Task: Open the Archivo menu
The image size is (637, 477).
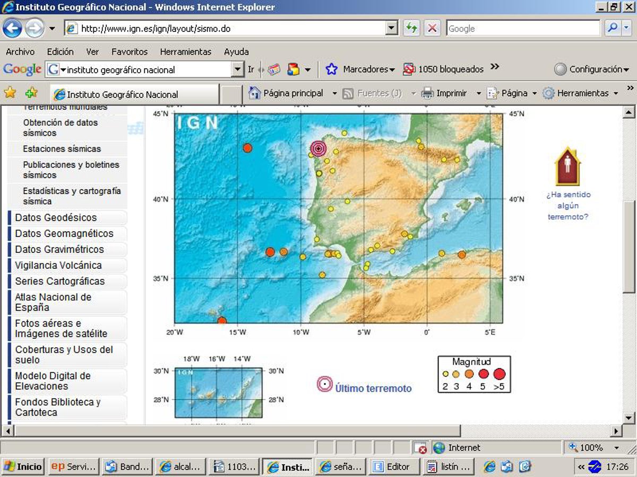Action: pyautogui.click(x=20, y=51)
